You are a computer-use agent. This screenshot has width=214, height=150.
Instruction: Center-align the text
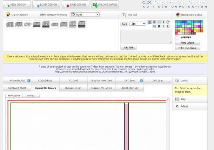pos(154,22)
